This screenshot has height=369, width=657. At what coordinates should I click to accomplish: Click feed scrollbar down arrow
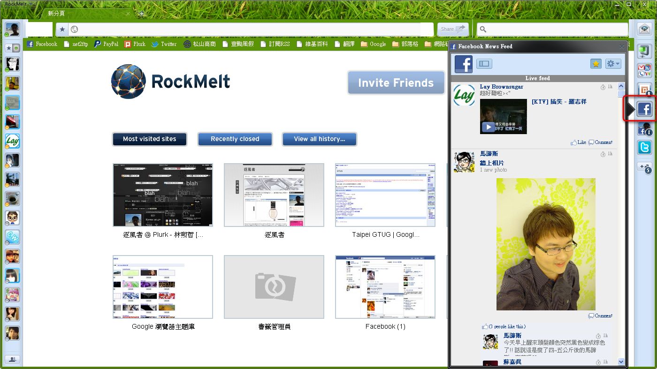(x=621, y=361)
